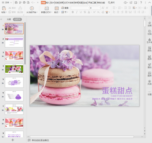Select slide 4 thumbnail with green background
Viewport: 152px width, 143px height.
point(14,69)
